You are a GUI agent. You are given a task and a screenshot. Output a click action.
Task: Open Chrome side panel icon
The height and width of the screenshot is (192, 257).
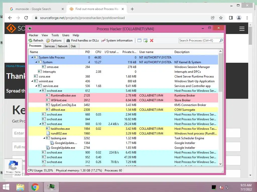click(x=231, y=18)
